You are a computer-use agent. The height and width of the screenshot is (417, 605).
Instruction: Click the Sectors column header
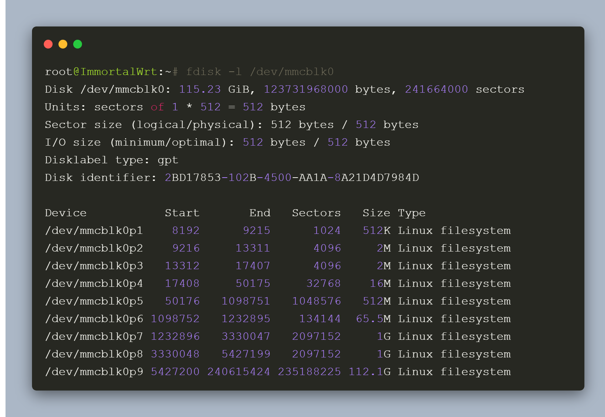pos(316,213)
